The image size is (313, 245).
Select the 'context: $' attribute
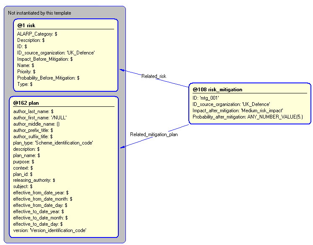tap(23, 168)
